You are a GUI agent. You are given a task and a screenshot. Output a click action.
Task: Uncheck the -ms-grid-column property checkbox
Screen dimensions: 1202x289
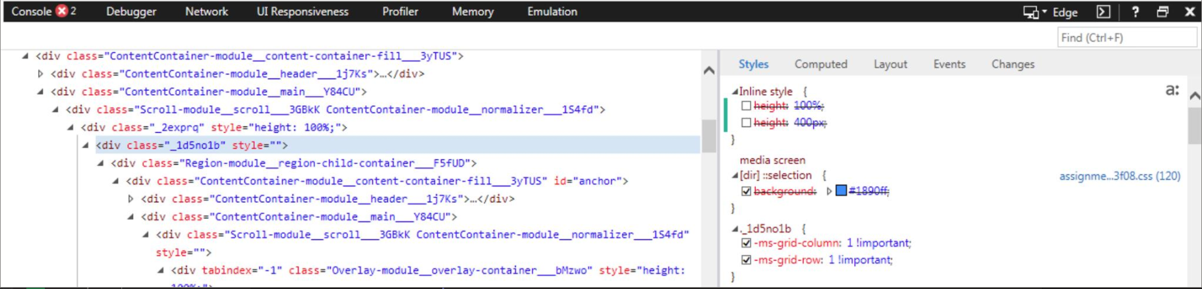tap(746, 243)
